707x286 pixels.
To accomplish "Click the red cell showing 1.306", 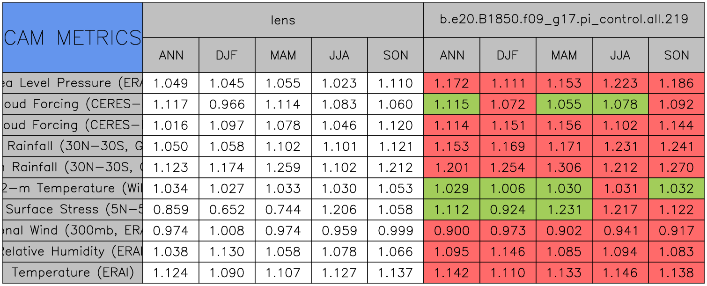I will tap(564, 168).
